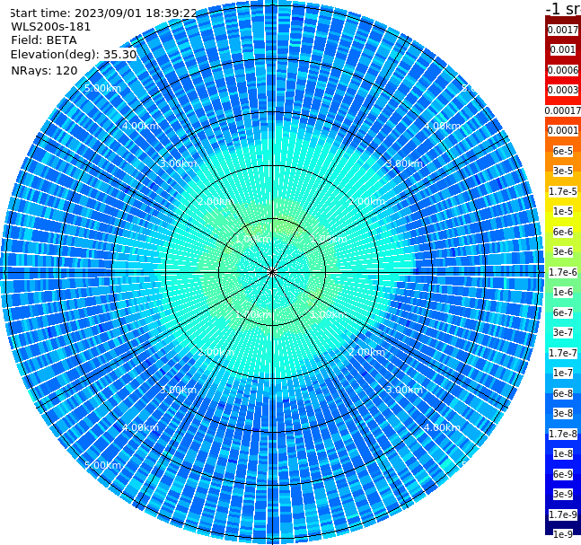Select the 1e-6 colorbar tick
The width and height of the screenshot is (581, 545).
coord(563,292)
